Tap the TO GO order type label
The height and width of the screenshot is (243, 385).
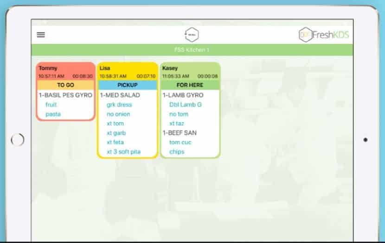[65, 85]
